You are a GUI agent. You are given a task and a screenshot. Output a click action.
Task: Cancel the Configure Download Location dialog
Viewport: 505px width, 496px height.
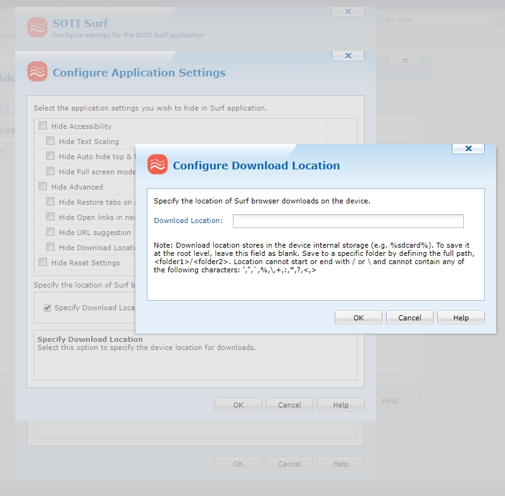[x=409, y=317]
